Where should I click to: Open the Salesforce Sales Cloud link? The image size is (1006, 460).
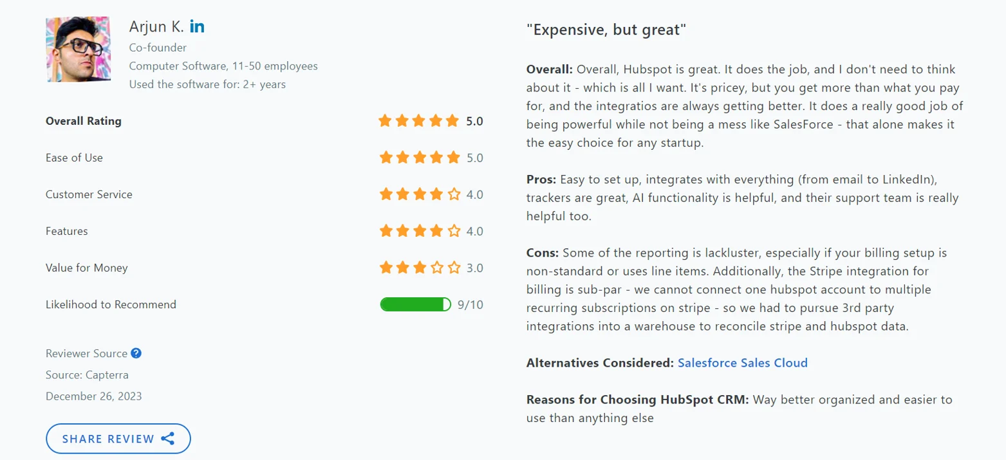pos(743,363)
